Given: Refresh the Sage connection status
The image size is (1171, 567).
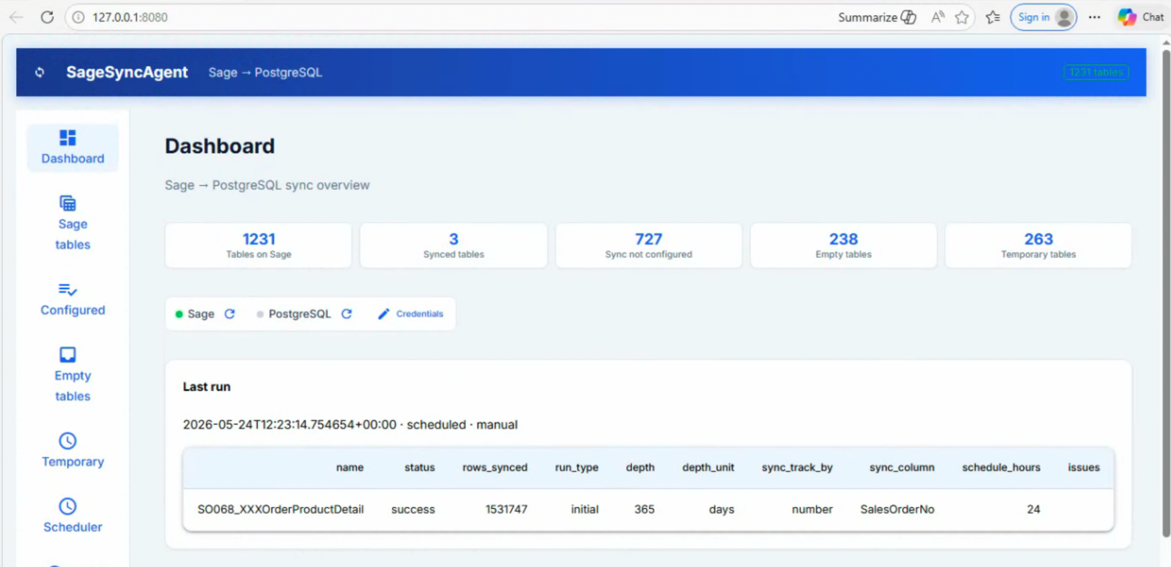Looking at the screenshot, I should coord(230,313).
